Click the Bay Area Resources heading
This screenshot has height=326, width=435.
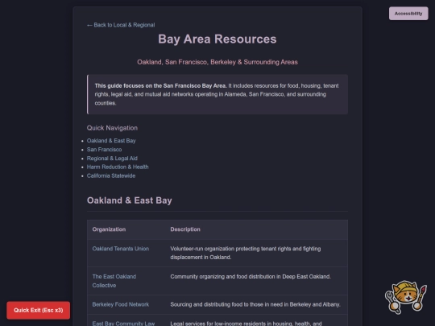[217, 39]
